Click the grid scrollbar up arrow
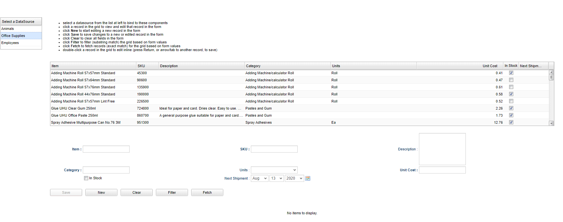Viewport: 563px width, 222px height. coord(551,72)
